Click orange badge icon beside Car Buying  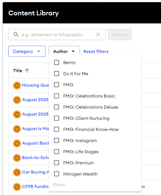click(17, 172)
